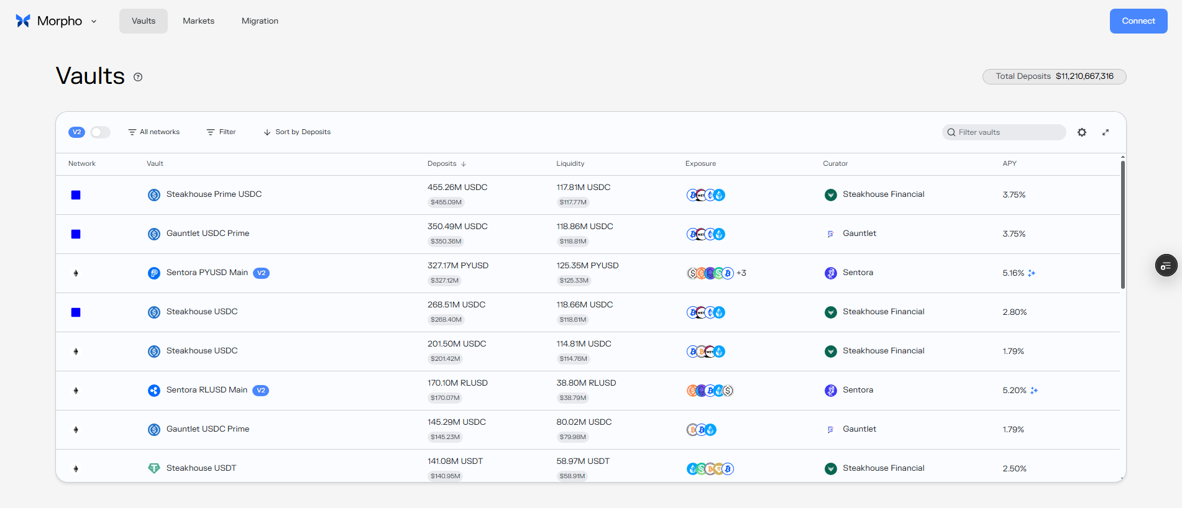Open the table settings gear icon
1182x508 pixels.
coord(1082,132)
